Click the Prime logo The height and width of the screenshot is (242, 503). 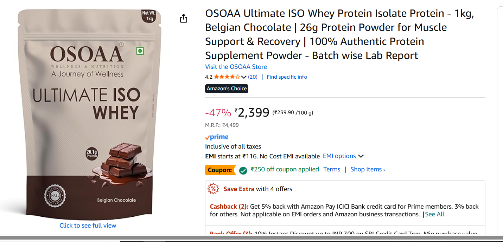pyautogui.click(x=217, y=137)
